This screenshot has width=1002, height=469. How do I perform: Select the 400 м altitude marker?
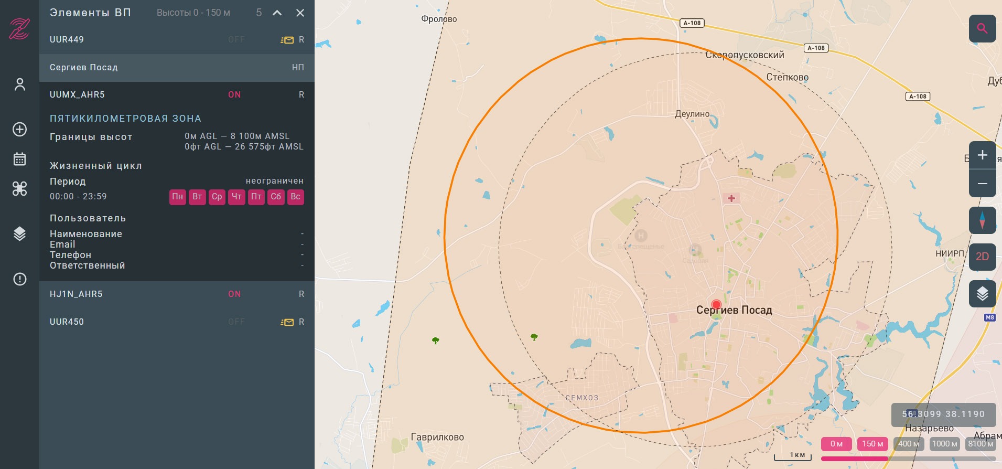point(909,444)
